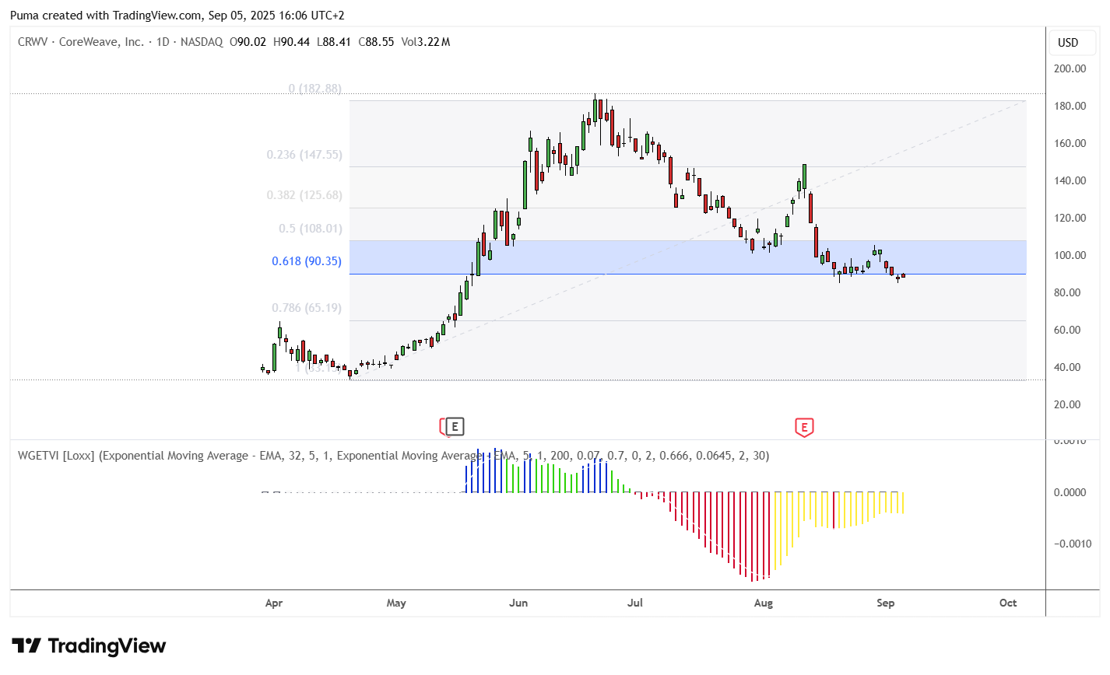
Task: Click the earnings E marker near mid-May
Action: click(454, 426)
